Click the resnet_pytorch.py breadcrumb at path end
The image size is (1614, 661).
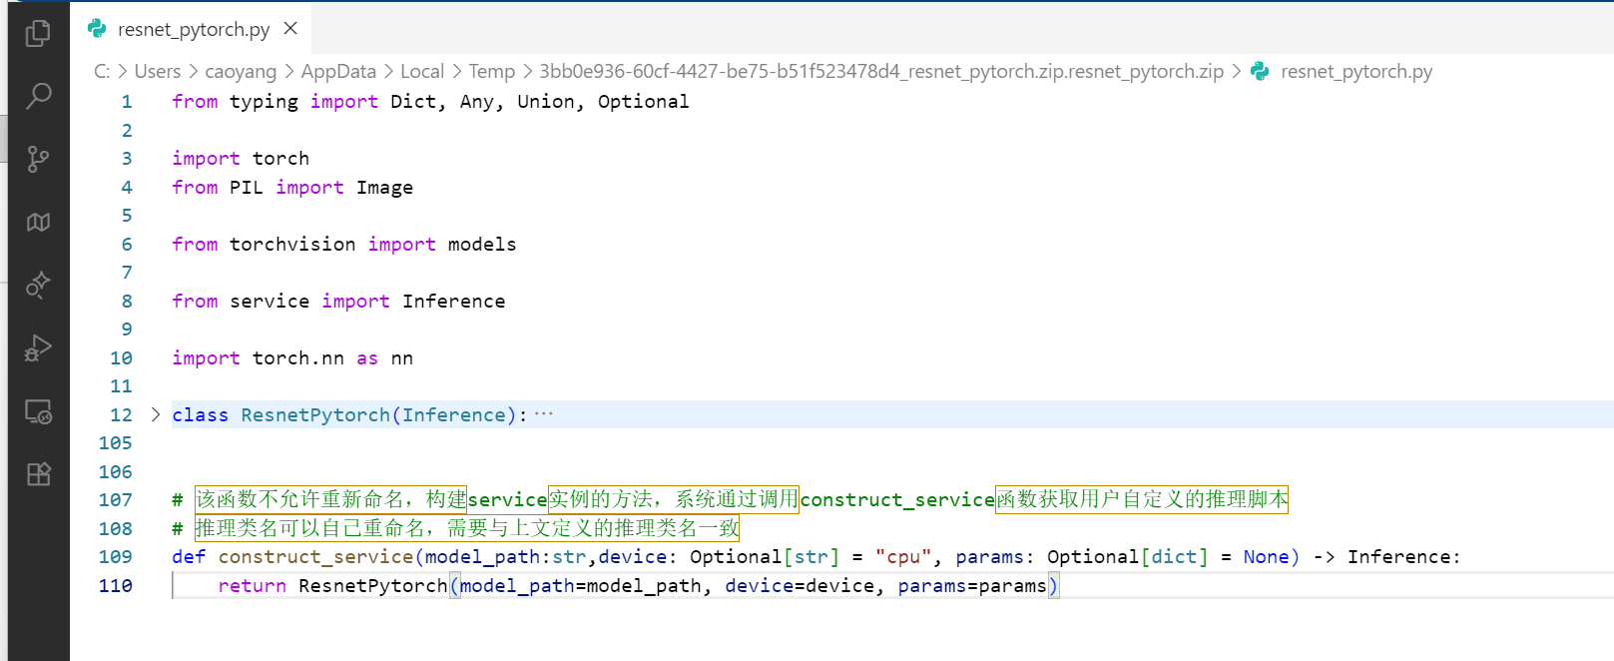(x=1355, y=72)
